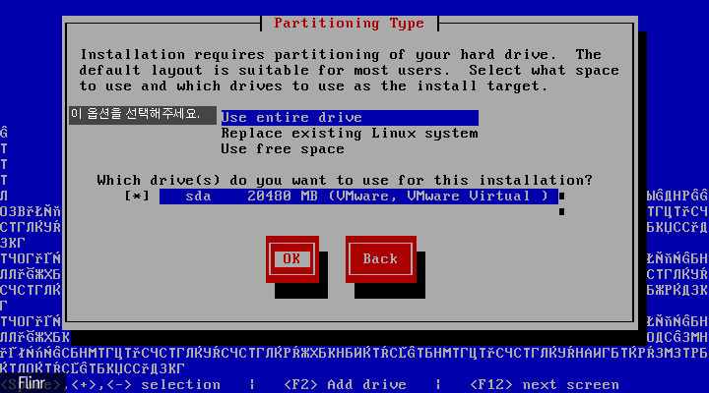Choose 'Replace existing Linux system' option
Screen dimensions: 709x393
point(350,134)
